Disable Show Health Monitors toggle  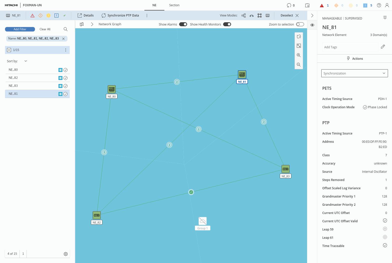click(227, 24)
